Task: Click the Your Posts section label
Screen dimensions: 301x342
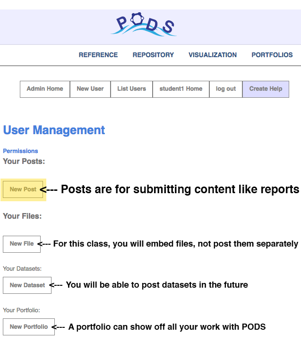Action: pyautogui.click(x=24, y=162)
